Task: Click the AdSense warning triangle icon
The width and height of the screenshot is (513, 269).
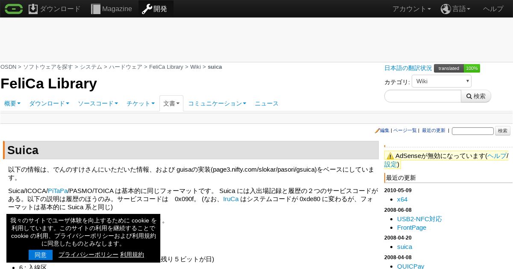Action: tap(390, 156)
